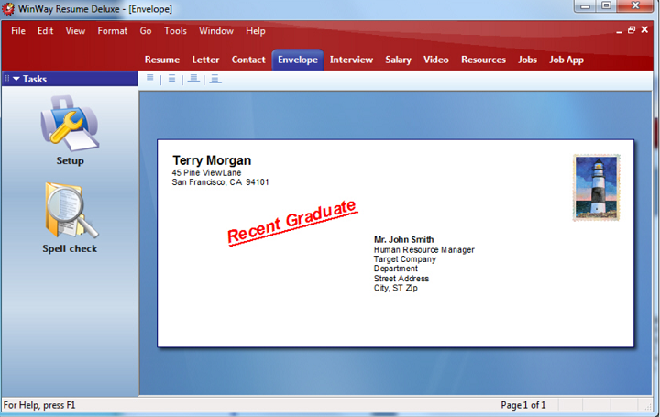Screen dimensions: 660x417
Task: Open the Job App tab
Action: click(566, 60)
